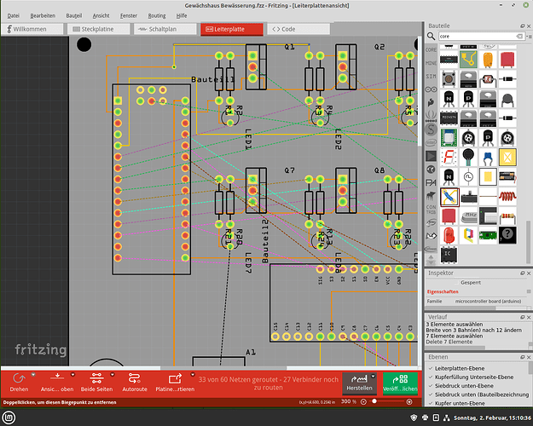Image resolution: width=533 pixels, height=426 pixels.
Task: Click the Autoroute tool icon
Action: tap(135, 379)
